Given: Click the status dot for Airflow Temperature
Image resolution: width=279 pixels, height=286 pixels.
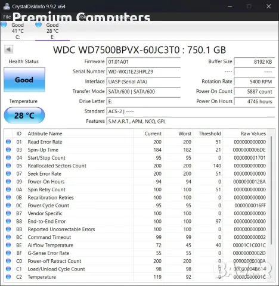Looking at the screenshot, I should pos(8,245).
